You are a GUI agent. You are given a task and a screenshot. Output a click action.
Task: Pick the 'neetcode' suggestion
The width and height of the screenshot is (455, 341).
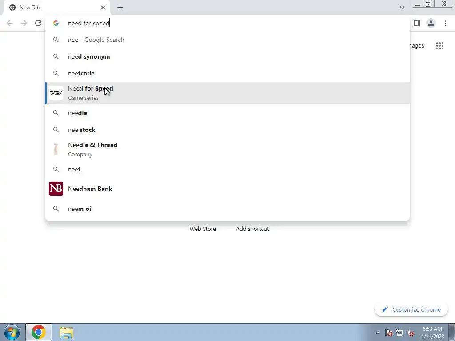[x=227, y=73]
